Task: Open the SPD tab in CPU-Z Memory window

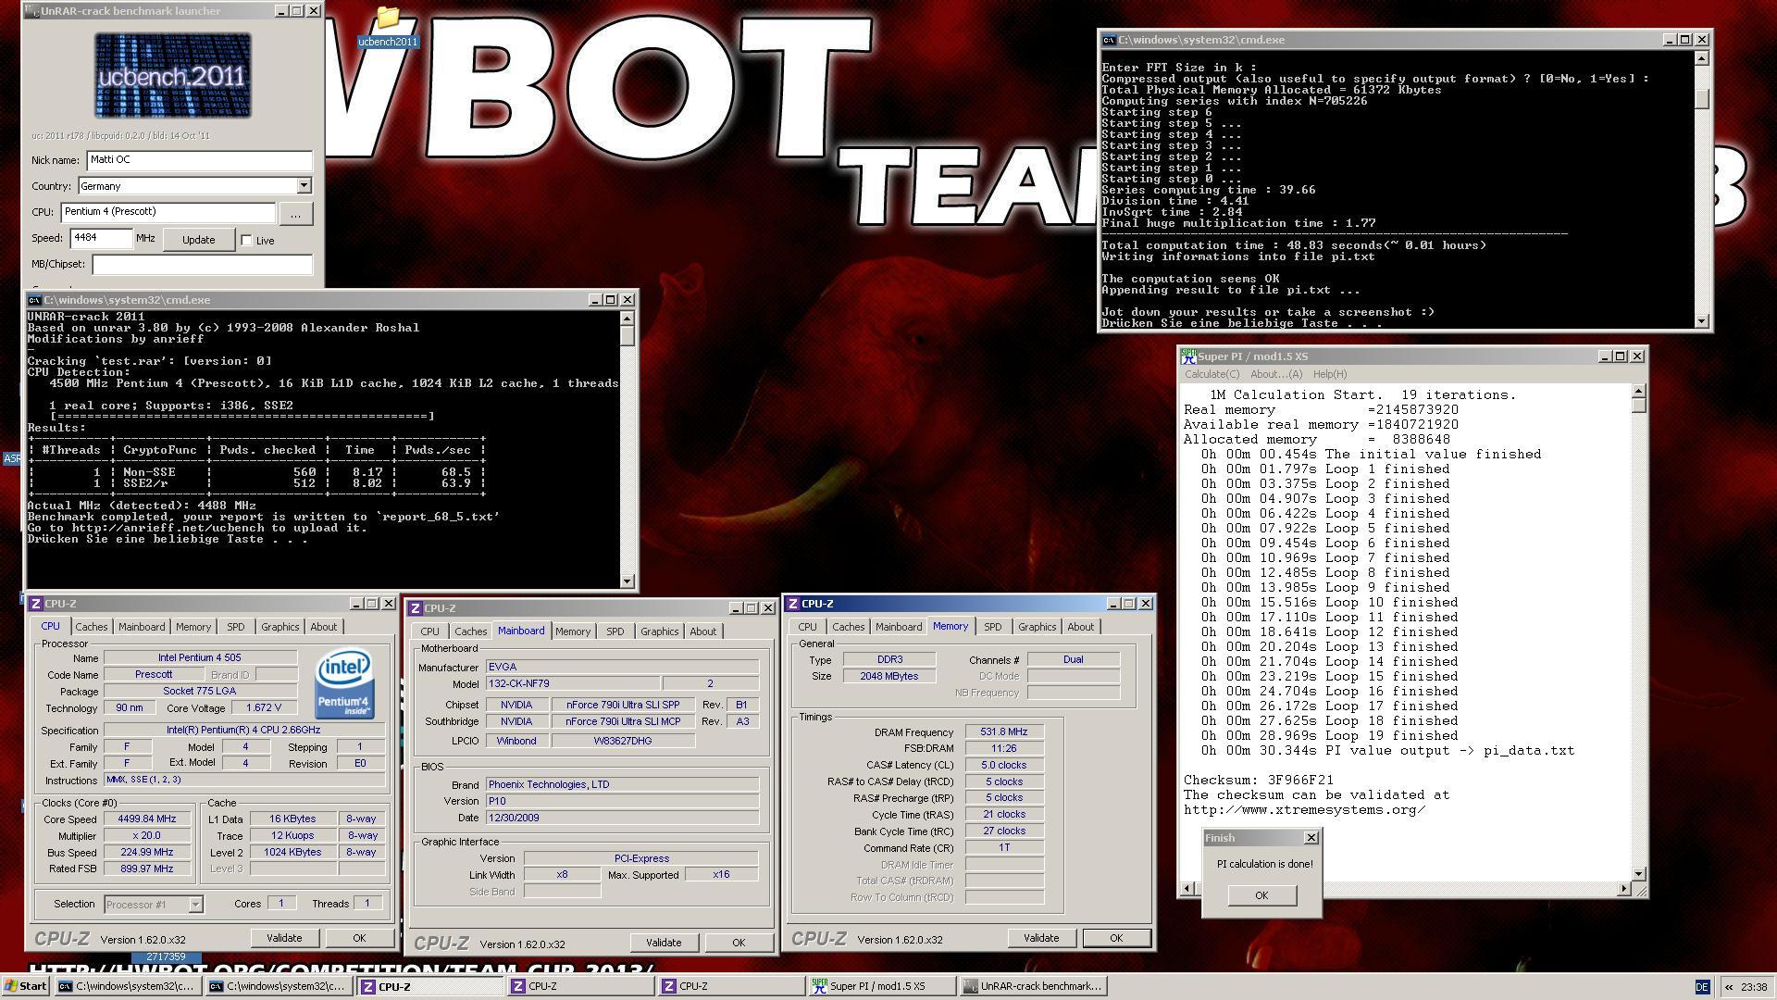Action: 992,627
